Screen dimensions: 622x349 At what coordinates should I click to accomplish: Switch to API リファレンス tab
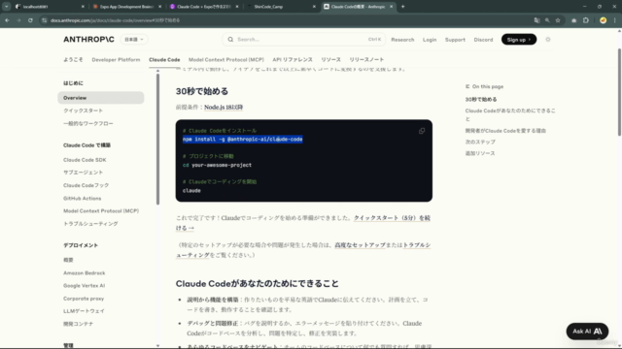tap(293, 60)
